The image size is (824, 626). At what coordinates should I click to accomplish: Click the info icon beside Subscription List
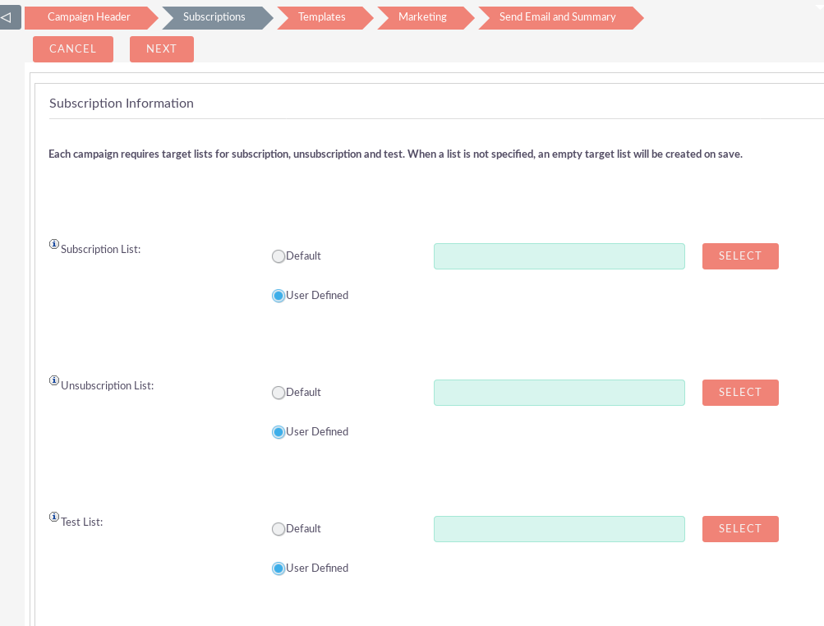click(x=54, y=244)
